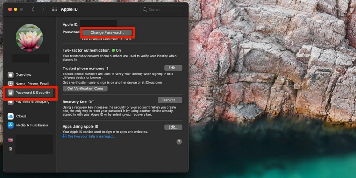
Task: Click in the Search field
Action: coord(162,9)
